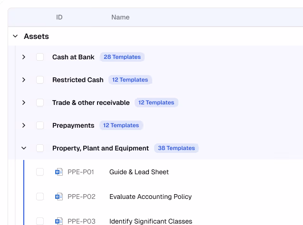The image size is (303, 225).
Task: Click the 28 Templates badge
Action: point(122,57)
